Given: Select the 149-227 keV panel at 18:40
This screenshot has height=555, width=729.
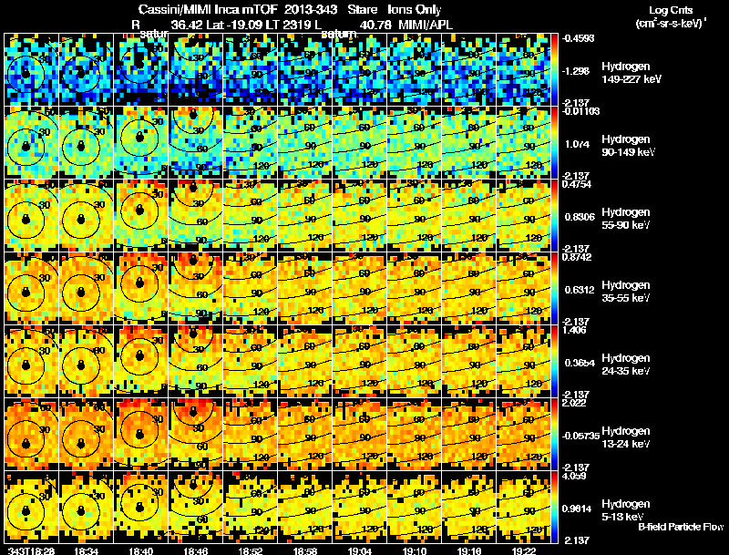Looking at the screenshot, I should (x=141, y=69).
